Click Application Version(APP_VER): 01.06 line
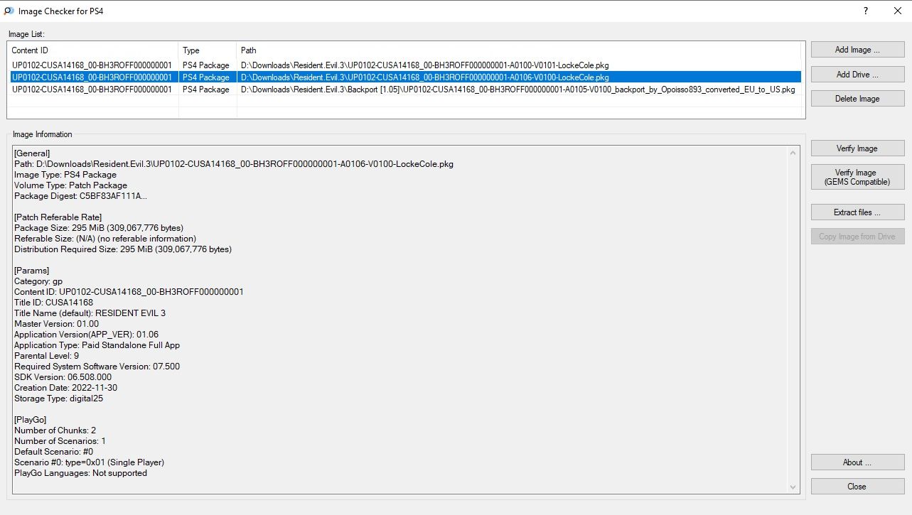The width and height of the screenshot is (912, 515). point(86,335)
